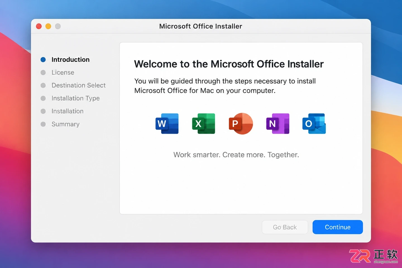Click the 'Microsoft Office Installer' window title

201,26
